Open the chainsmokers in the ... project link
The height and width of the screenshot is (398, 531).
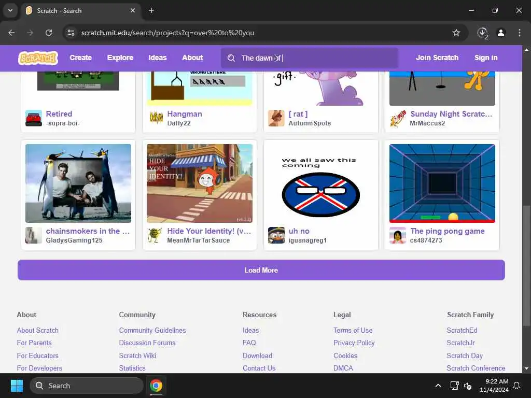tap(88, 231)
